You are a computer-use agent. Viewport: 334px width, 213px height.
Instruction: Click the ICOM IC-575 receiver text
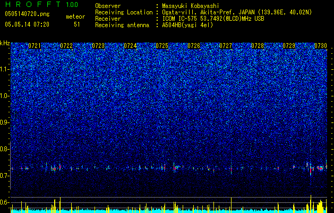213,19
